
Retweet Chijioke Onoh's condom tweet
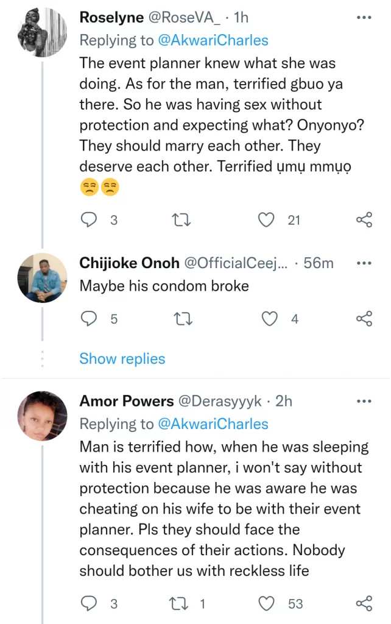point(181,318)
